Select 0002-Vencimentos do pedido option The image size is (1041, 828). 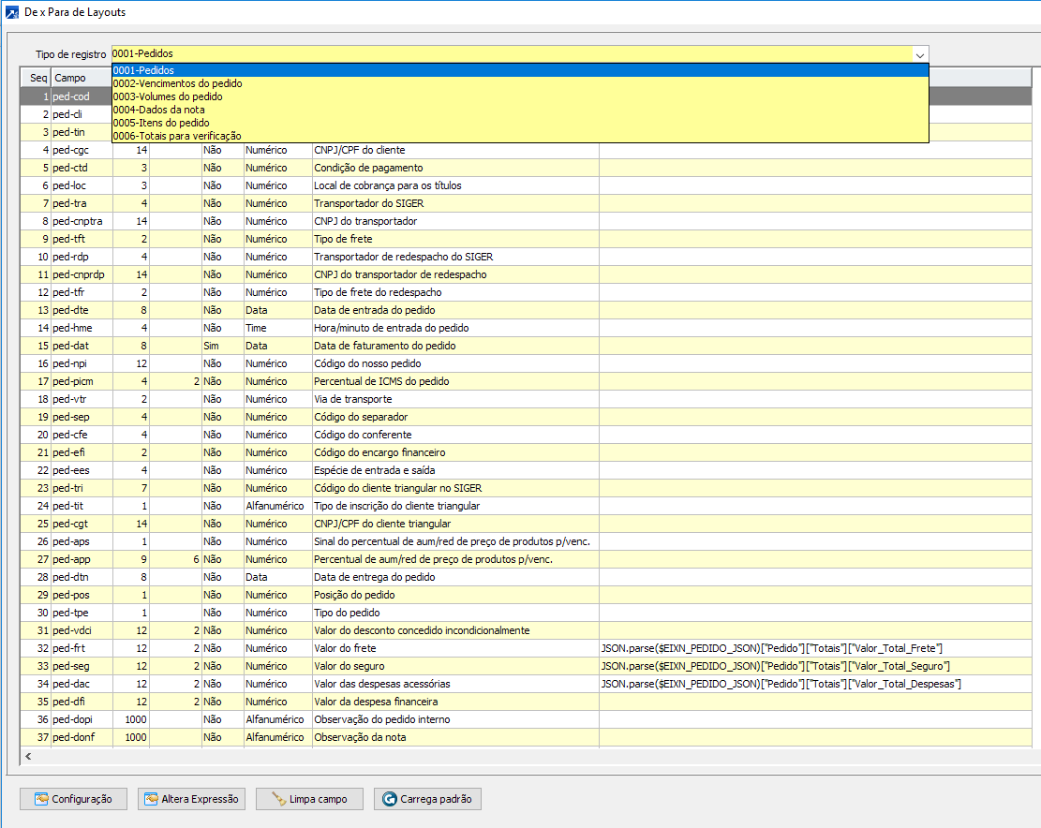click(x=177, y=83)
